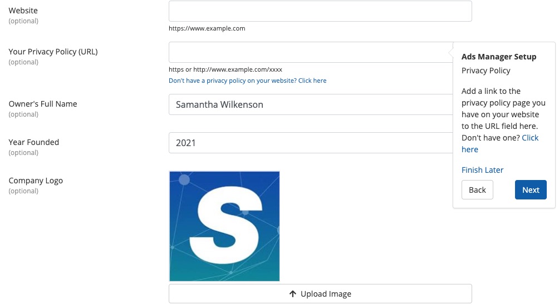The height and width of the screenshot is (305, 559).
Task: Click "Click here" link in setup popover
Action: [529, 138]
